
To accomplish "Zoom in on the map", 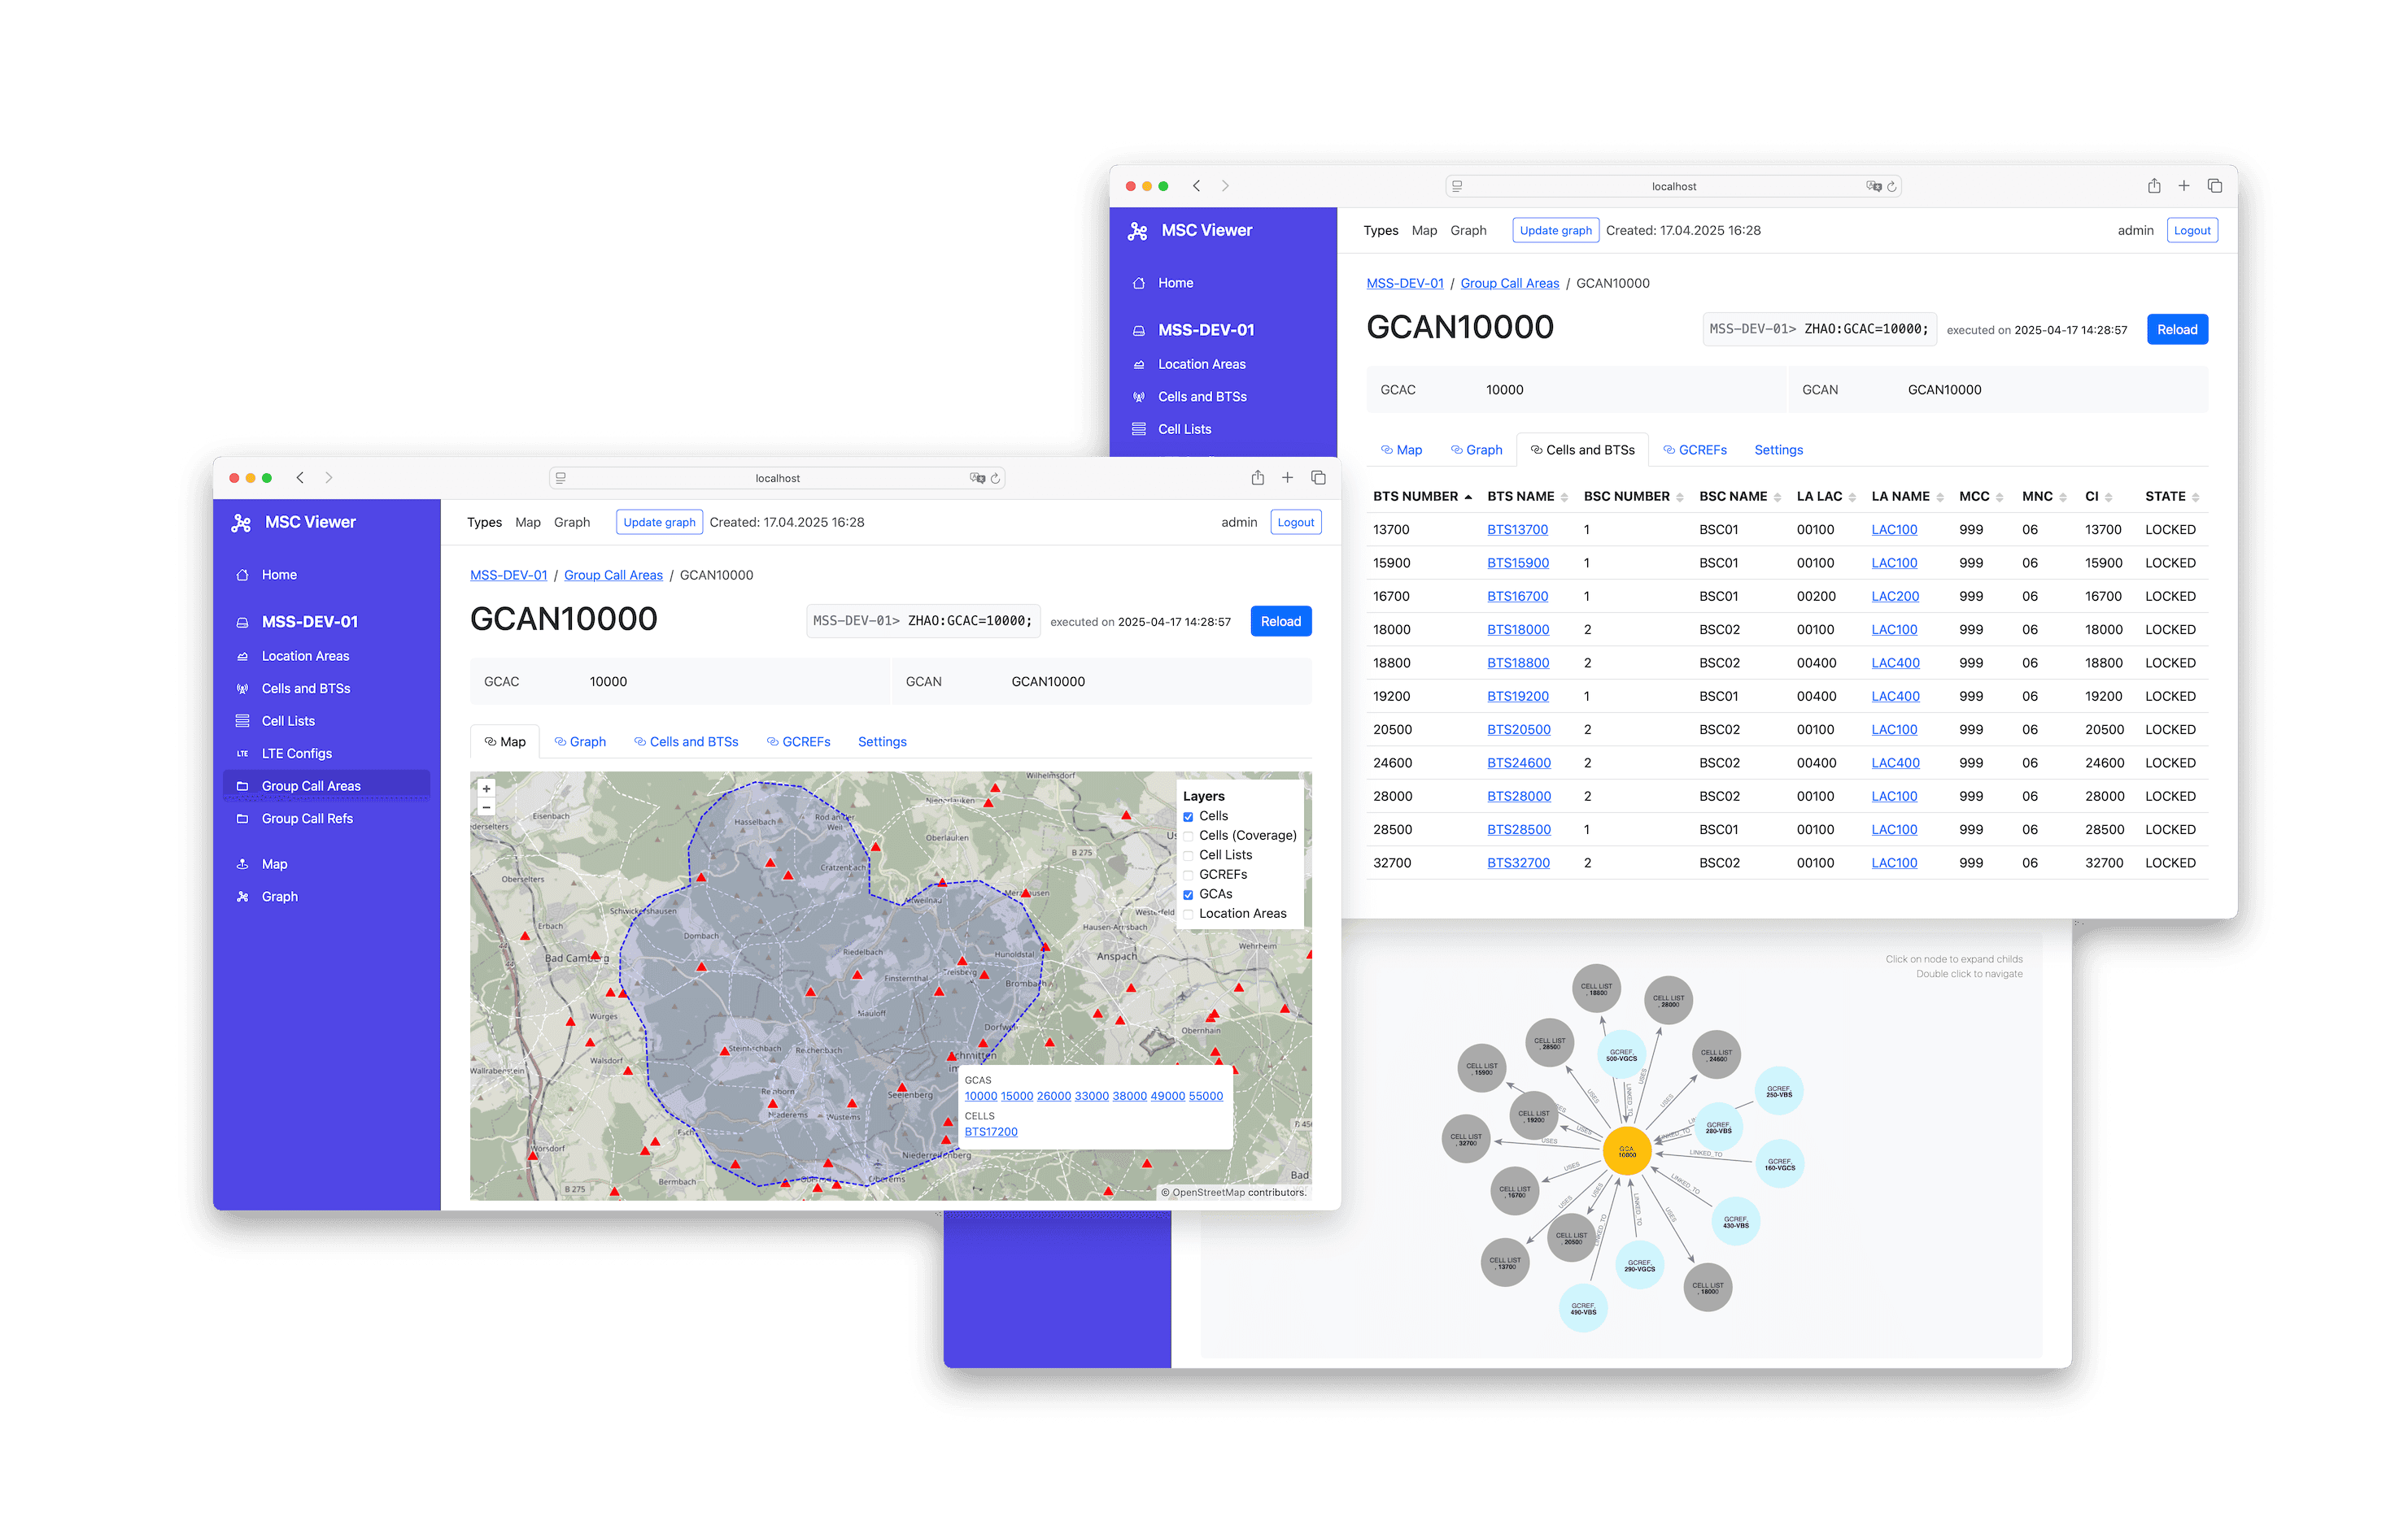I will 486,789.
